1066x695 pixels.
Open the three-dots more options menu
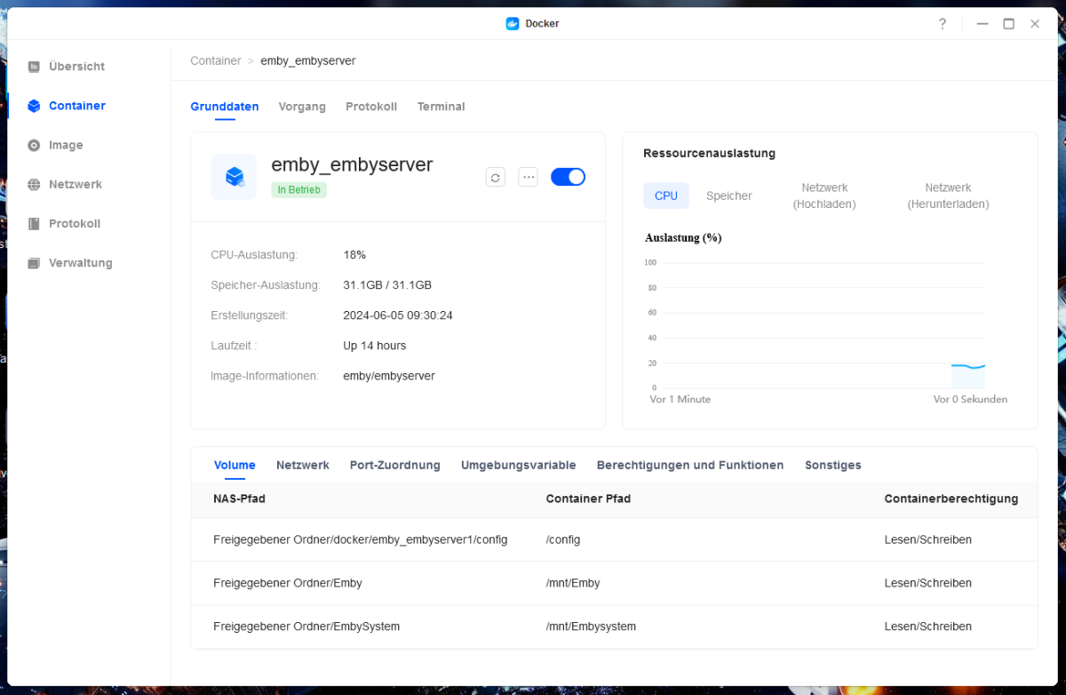point(529,177)
